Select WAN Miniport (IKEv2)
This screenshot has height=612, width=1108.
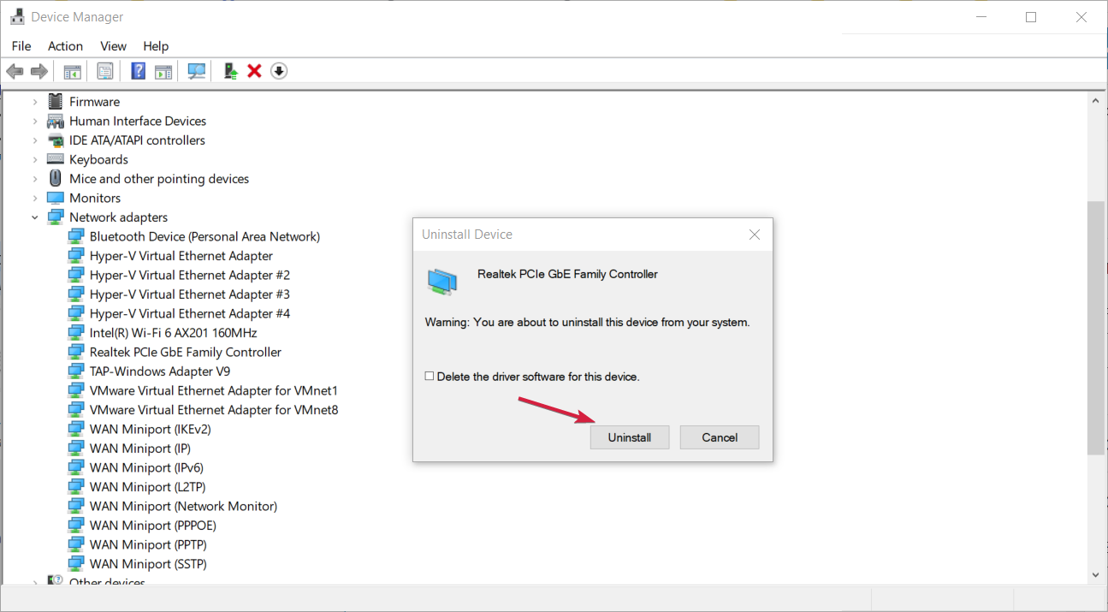coord(151,429)
